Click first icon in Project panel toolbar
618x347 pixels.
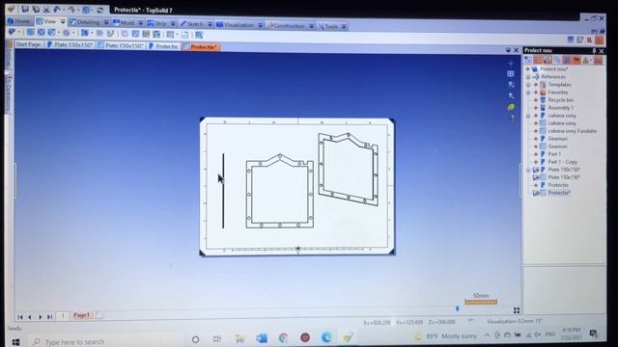(x=528, y=60)
